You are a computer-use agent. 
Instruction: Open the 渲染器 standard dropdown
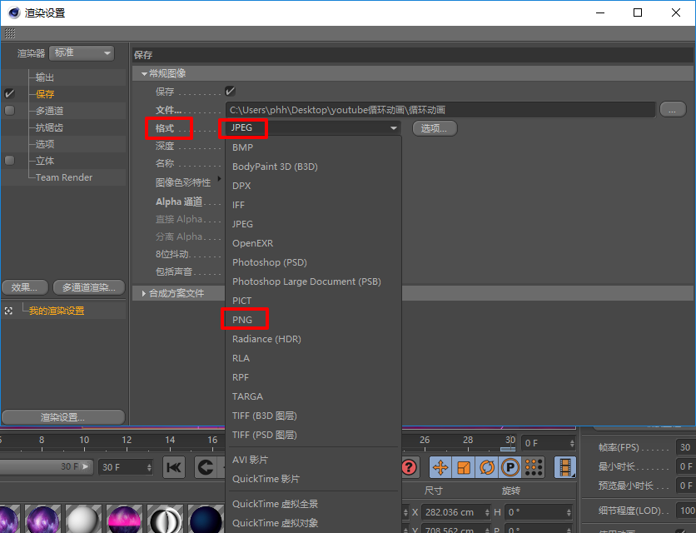coord(81,52)
